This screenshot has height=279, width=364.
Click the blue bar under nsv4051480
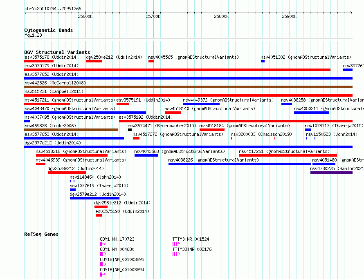pos(324,164)
